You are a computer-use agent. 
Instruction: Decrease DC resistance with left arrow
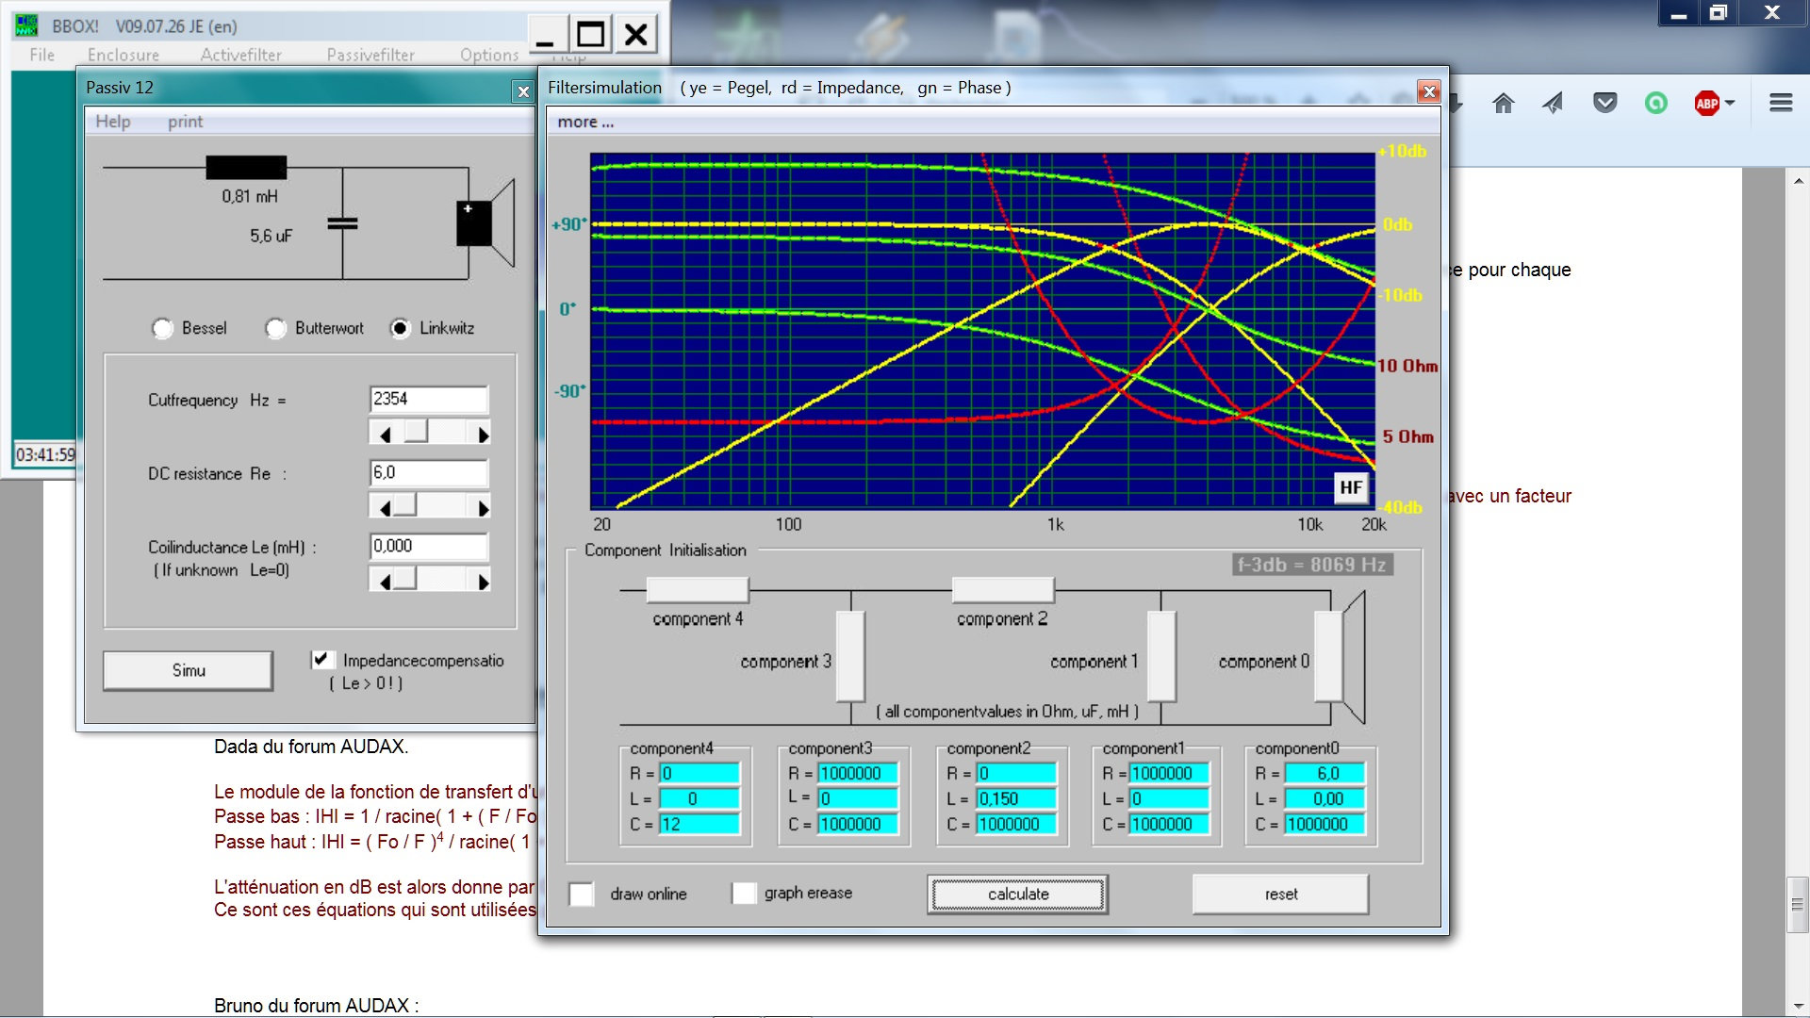click(x=384, y=508)
